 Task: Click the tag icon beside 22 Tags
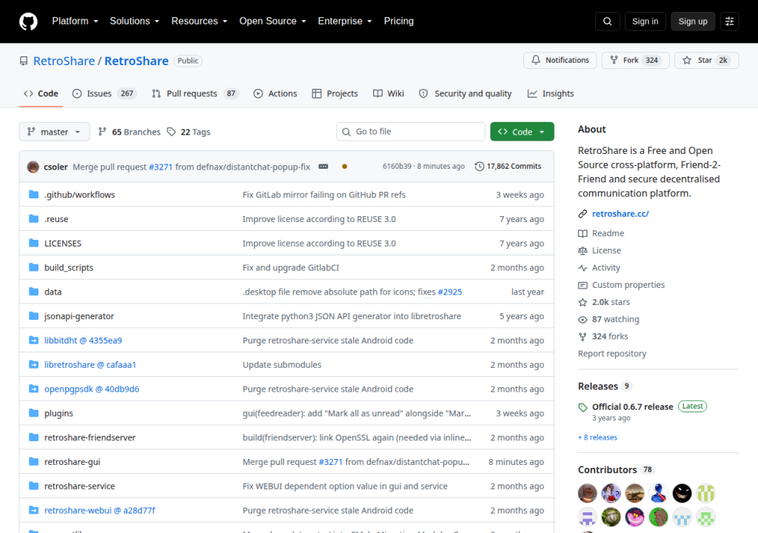coord(171,132)
